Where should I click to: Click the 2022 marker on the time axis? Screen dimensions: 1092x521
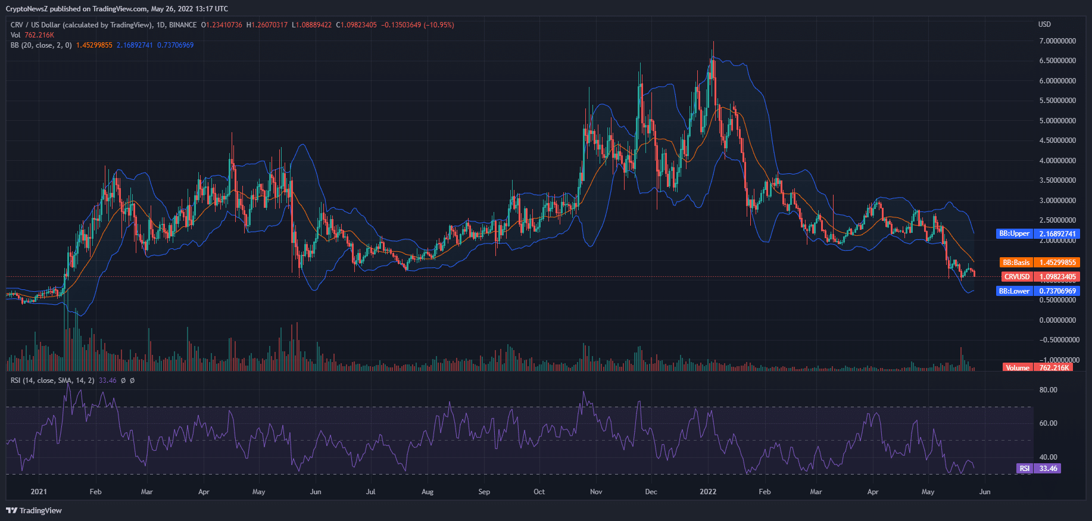point(708,492)
